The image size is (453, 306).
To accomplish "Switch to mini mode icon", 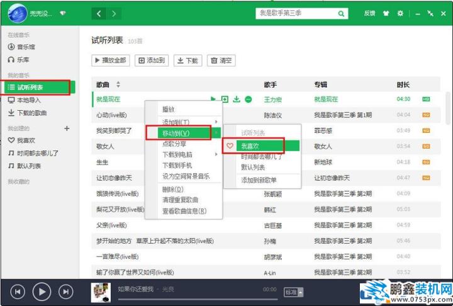I will click(x=430, y=13).
